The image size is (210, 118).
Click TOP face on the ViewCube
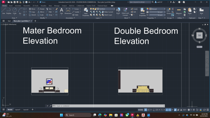coord(199,35)
